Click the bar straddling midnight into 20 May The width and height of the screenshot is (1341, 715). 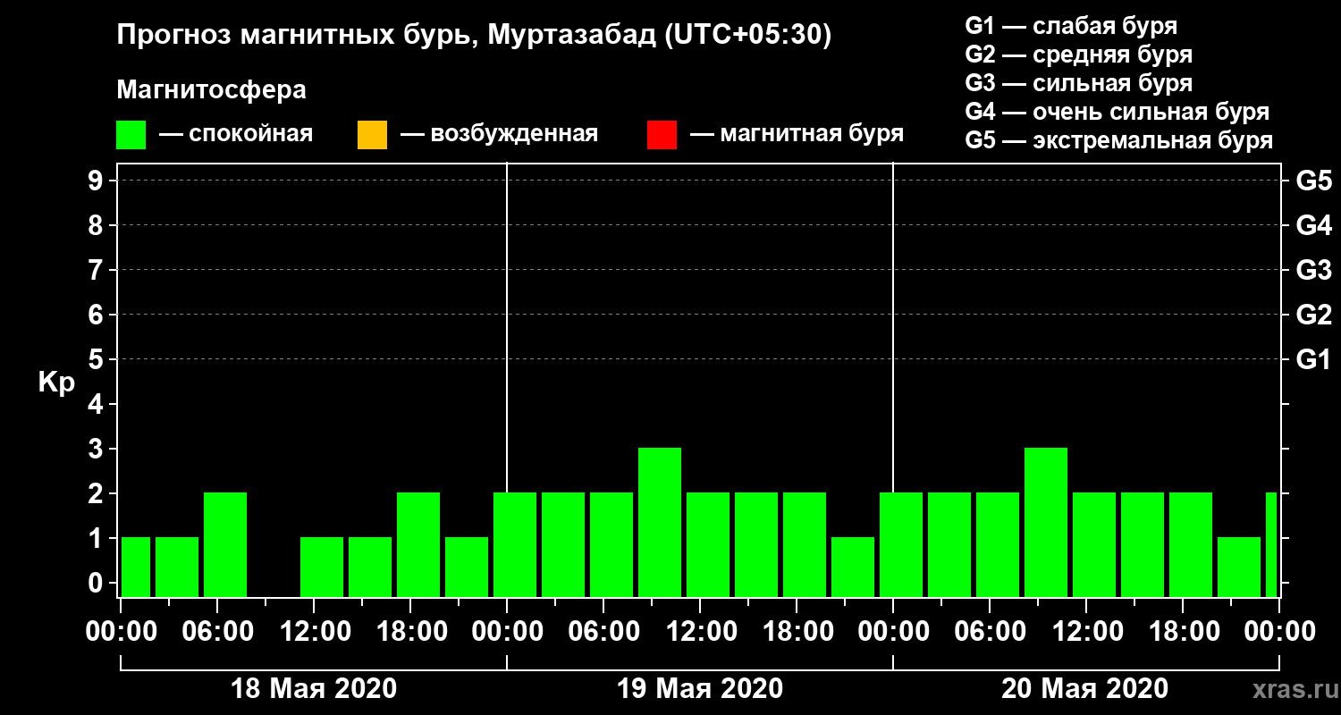point(901,544)
